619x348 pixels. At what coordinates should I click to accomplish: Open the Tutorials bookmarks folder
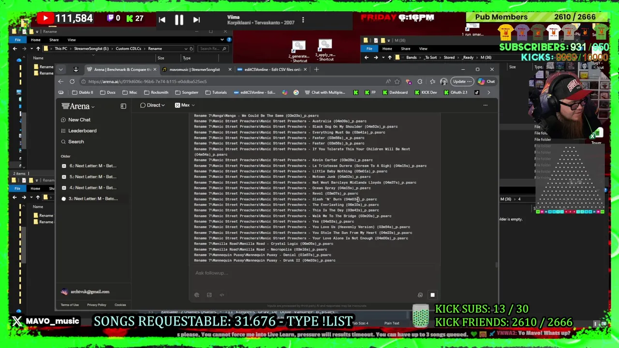(x=216, y=92)
